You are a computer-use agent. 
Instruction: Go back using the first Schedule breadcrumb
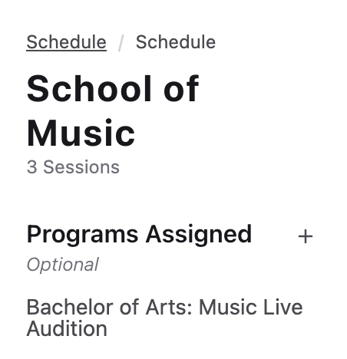pyautogui.click(x=67, y=42)
